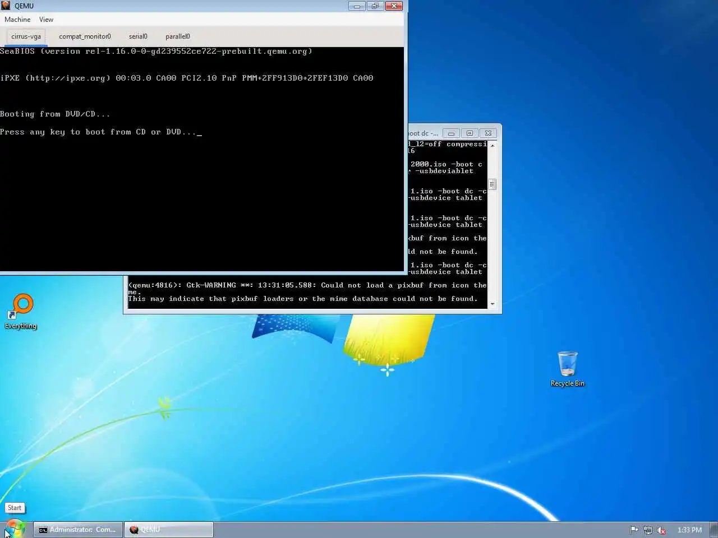
Task: Click the command prompt scrollbar up arrow
Action: coord(493,145)
